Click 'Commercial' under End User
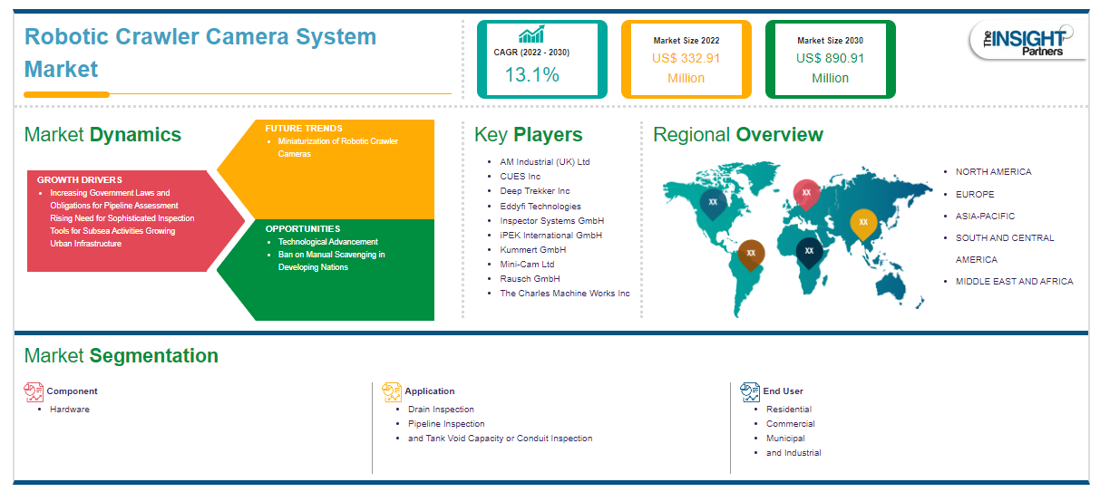Screen dimensions: 1100x492 coord(791,424)
